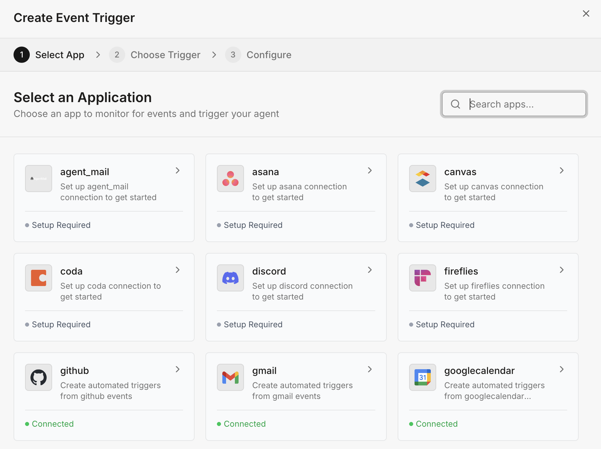Image resolution: width=601 pixels, height=449 pixels.
Task: Click 'Create automated triggers from gmail events' text
Action: pos(303,391)
